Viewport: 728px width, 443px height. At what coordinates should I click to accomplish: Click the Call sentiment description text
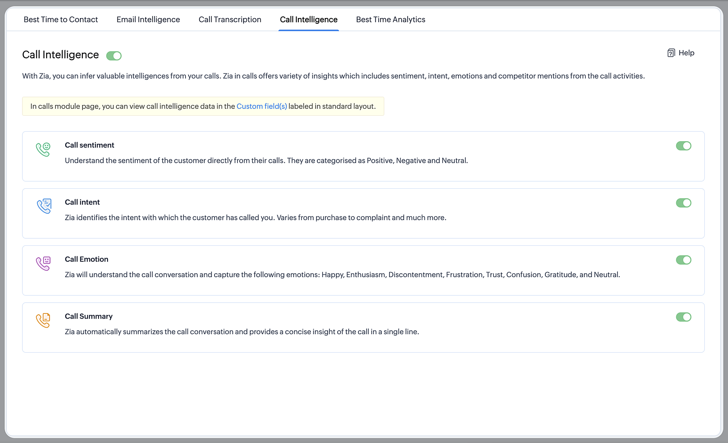266,161
